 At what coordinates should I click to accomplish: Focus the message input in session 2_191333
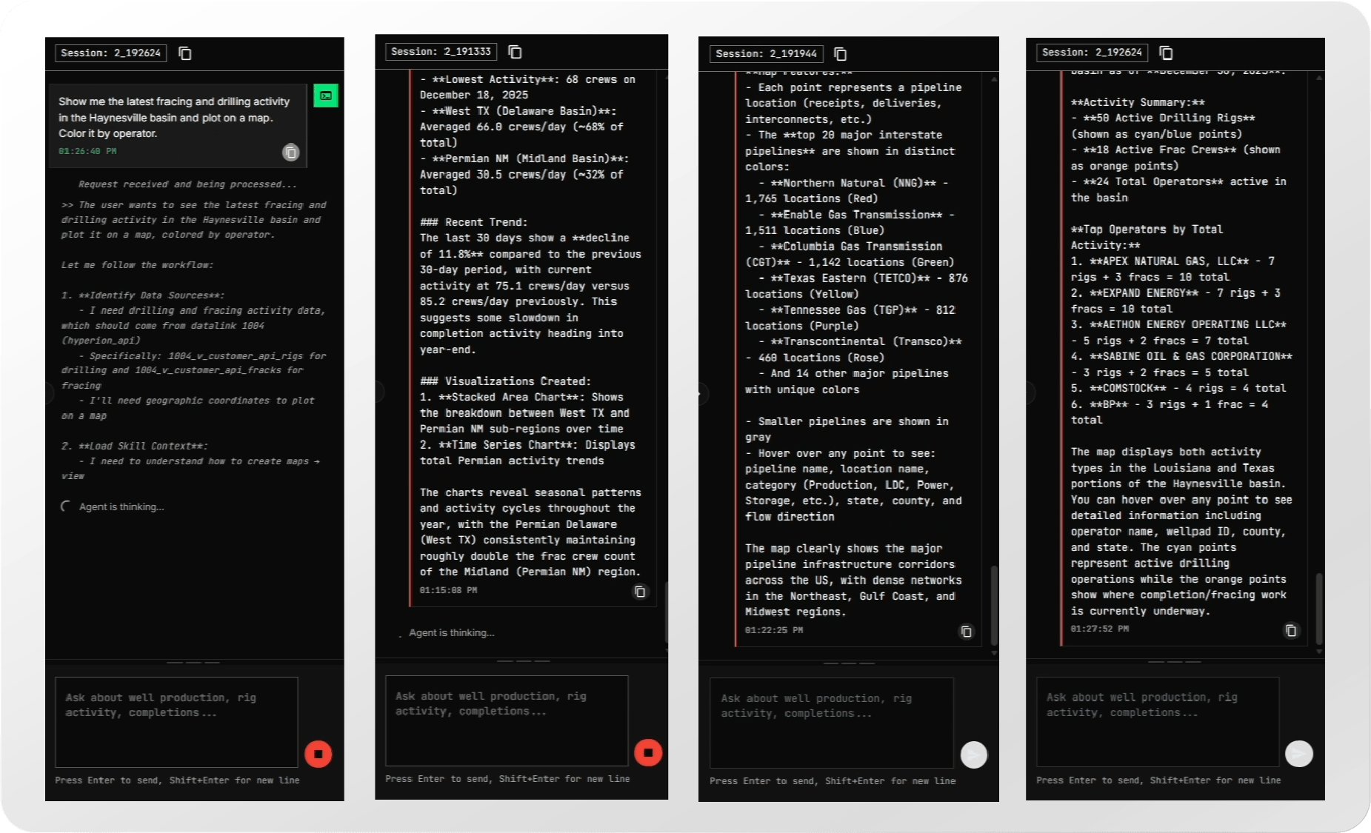(x=507, y=720)
